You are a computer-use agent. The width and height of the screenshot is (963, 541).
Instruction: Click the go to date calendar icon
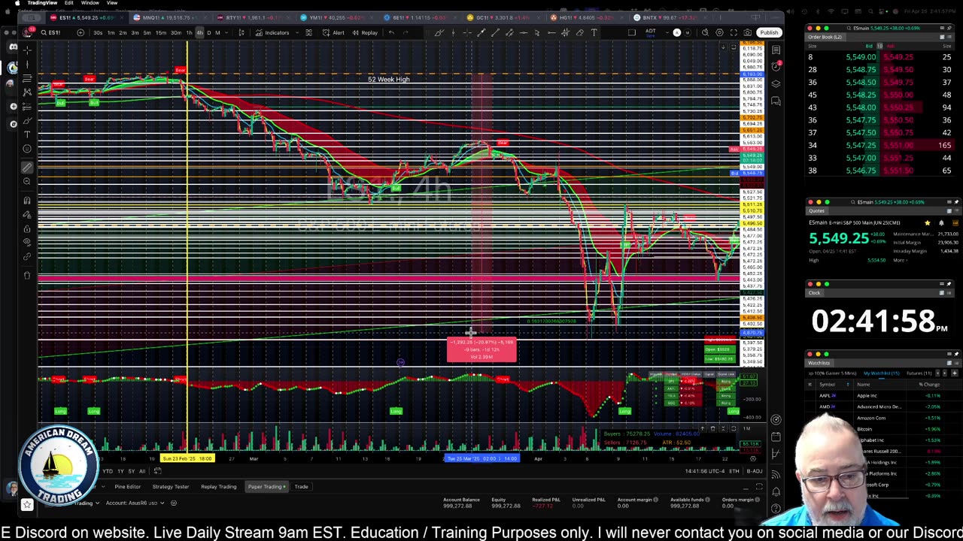[x=157, y=471]
